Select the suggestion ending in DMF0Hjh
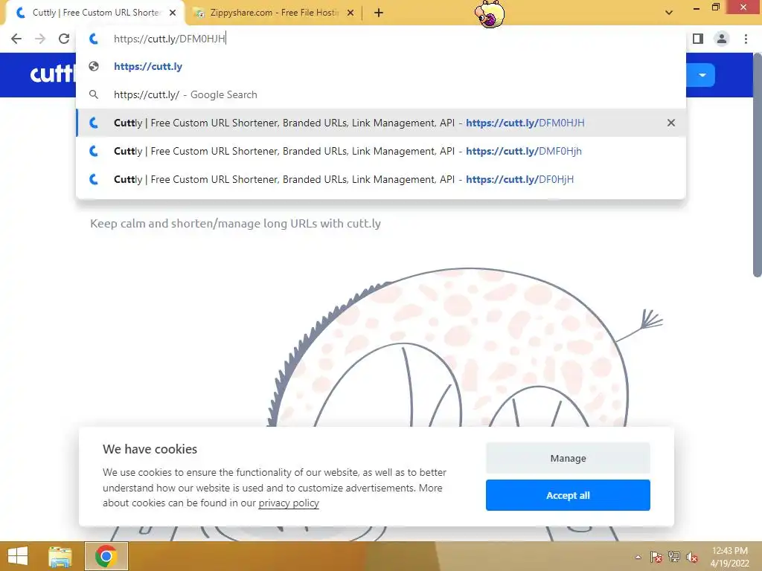The image size is (762, 571). [381, 151]
